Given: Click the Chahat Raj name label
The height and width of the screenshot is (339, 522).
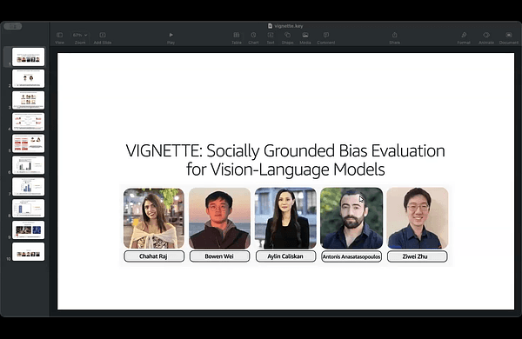Looking at the screenshot, I should click(154, 256).
